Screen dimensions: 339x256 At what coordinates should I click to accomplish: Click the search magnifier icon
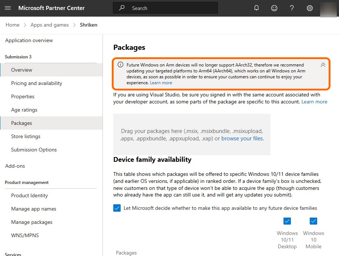tap(122, 8)
